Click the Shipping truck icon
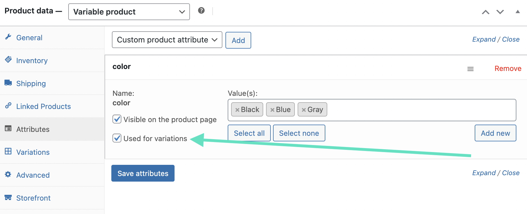This screenshot has height=214, width=527. (x=8, y=83)
